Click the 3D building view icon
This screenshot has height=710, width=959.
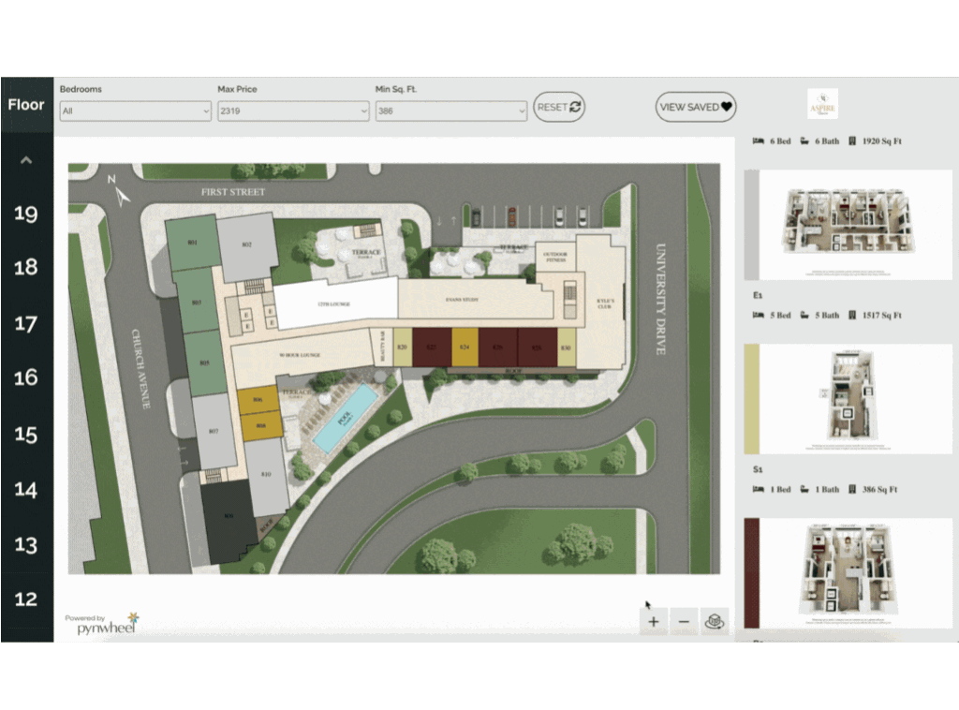coord(715,621)
